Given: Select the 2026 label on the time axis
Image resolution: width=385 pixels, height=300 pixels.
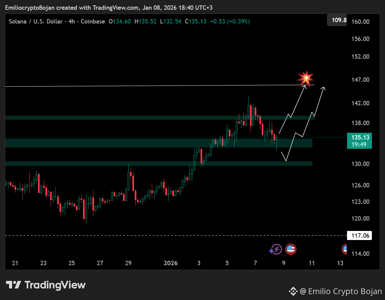Looking at the screenshot, I should click(171, 263).
